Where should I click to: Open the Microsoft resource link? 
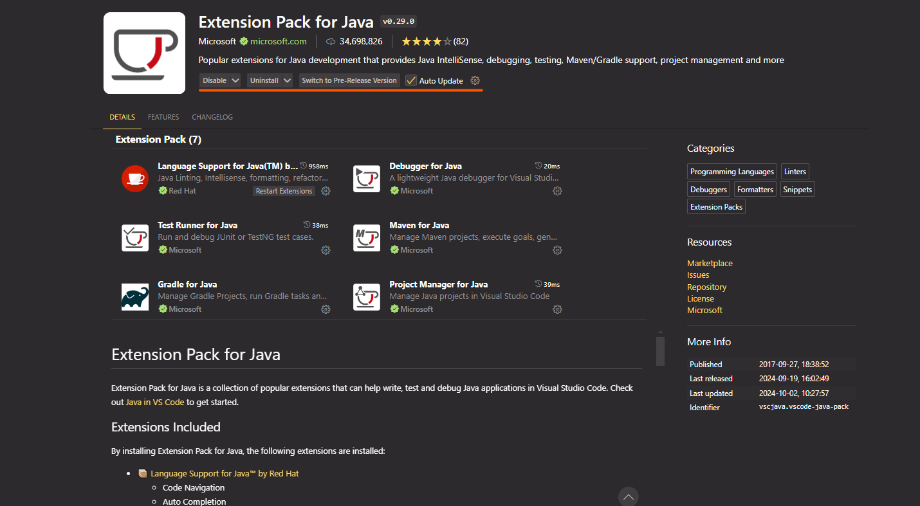(704, 311)
